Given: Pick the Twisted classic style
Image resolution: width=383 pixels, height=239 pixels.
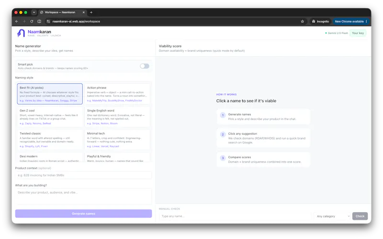Looking at the screenshot, I should coord(50,140).
